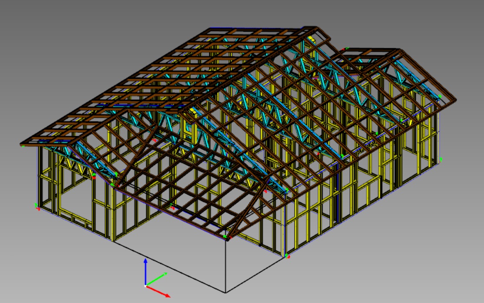The height and width of the screenshot is (303, 484).
Task: Click the vertical black line below the porch corner
Action: [225, 265]
